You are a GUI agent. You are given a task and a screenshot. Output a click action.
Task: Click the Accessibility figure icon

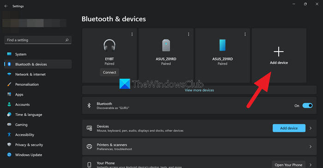coord(9,134)
